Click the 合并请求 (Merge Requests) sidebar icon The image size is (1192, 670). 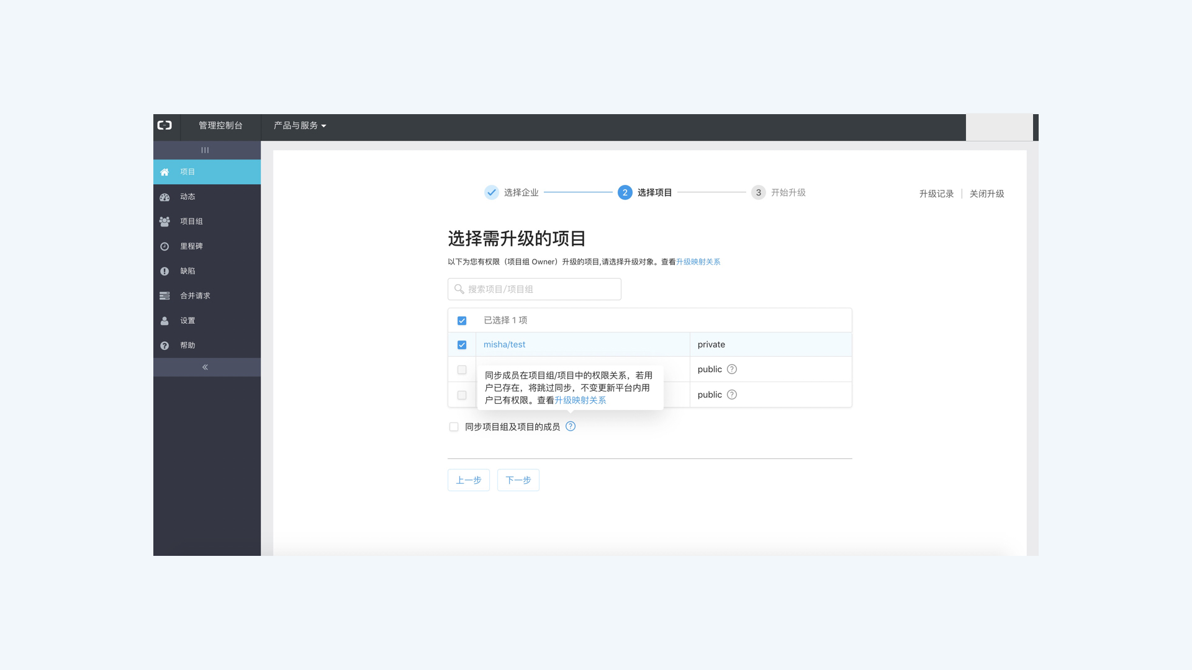[x=164, y=295]
